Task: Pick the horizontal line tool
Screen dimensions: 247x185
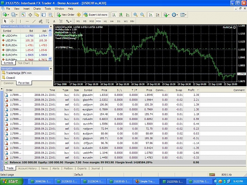Action: tap(27, 21)
